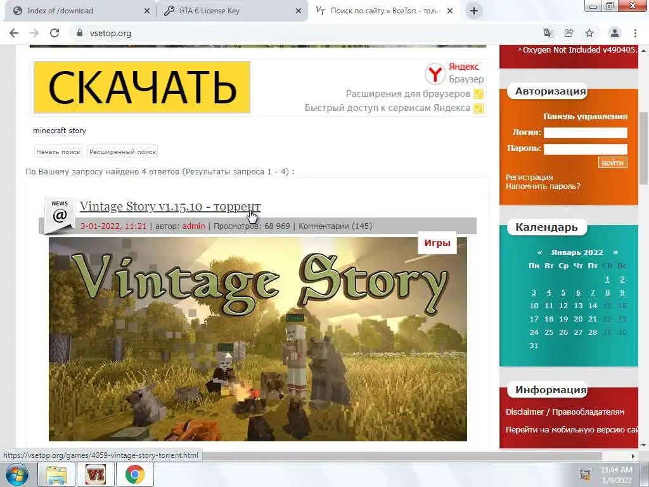
Task: Select calendar day 9
Action: 622,293
